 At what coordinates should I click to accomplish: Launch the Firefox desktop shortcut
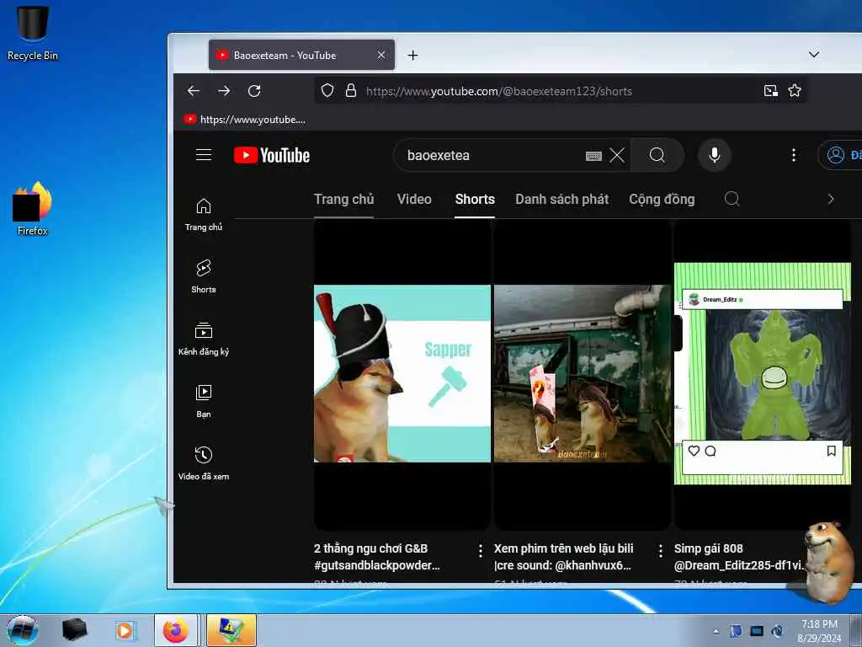click(x=33, y=209)
